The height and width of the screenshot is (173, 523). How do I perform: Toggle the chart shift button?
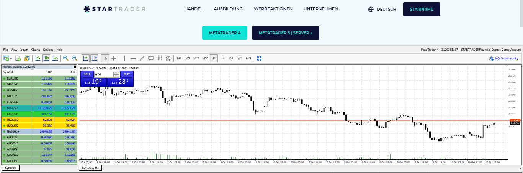coord(94,58)
